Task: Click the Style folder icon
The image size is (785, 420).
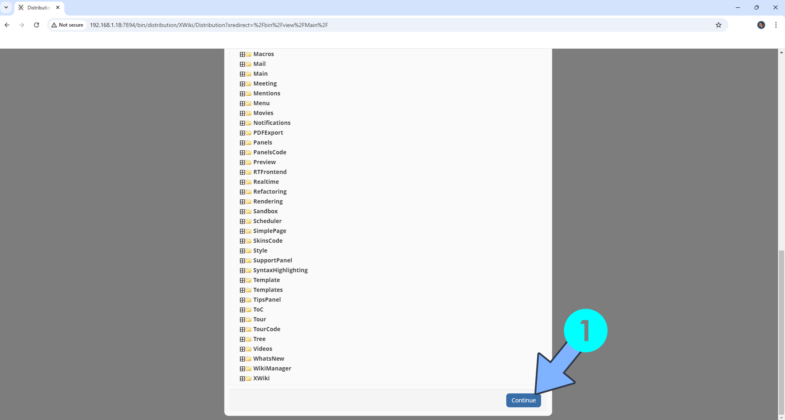Action: pos(248,251)
